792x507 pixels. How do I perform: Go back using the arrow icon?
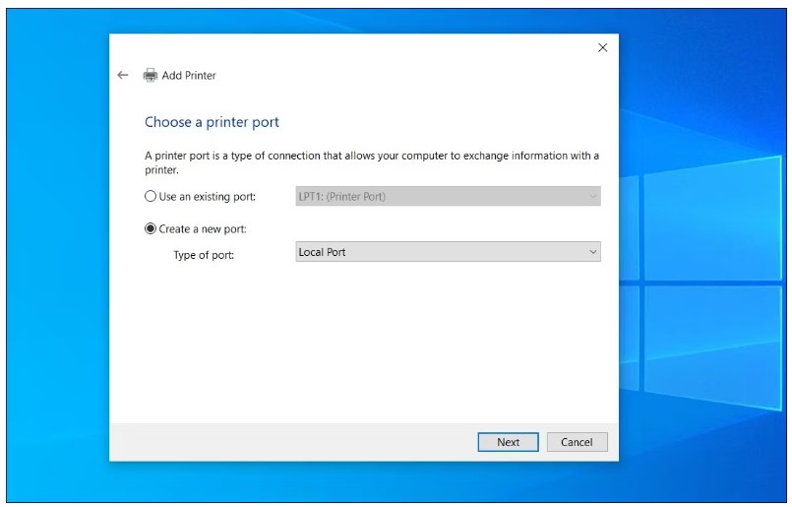click(x=122, y=76)
